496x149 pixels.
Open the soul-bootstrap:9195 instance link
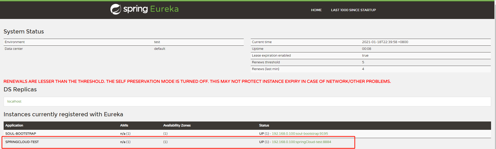pyautogui.click(x=300, y=134)
